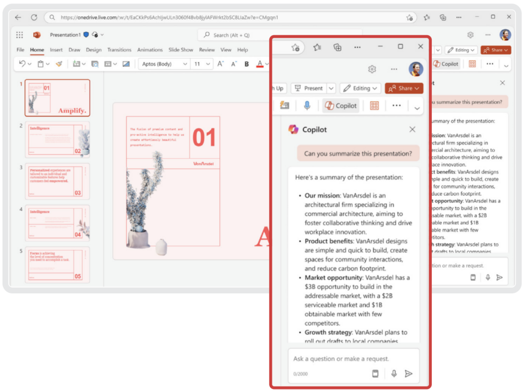Screen dimensions: 524x390
Task: Select the Format Painter brush
Action: 59,63
